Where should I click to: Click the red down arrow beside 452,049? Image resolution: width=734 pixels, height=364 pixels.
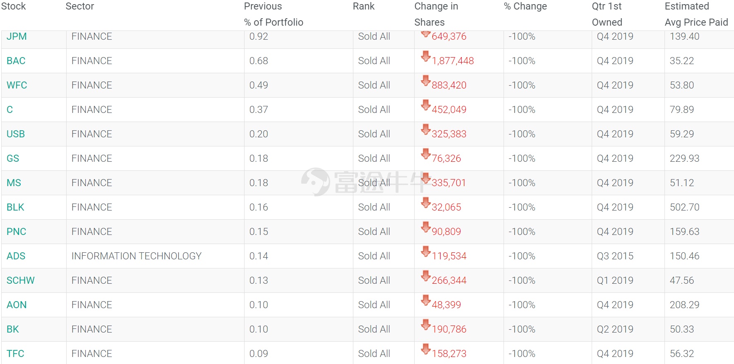pos(426,105)
